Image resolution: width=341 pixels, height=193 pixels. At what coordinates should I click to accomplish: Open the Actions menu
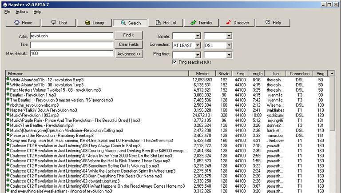22,12
